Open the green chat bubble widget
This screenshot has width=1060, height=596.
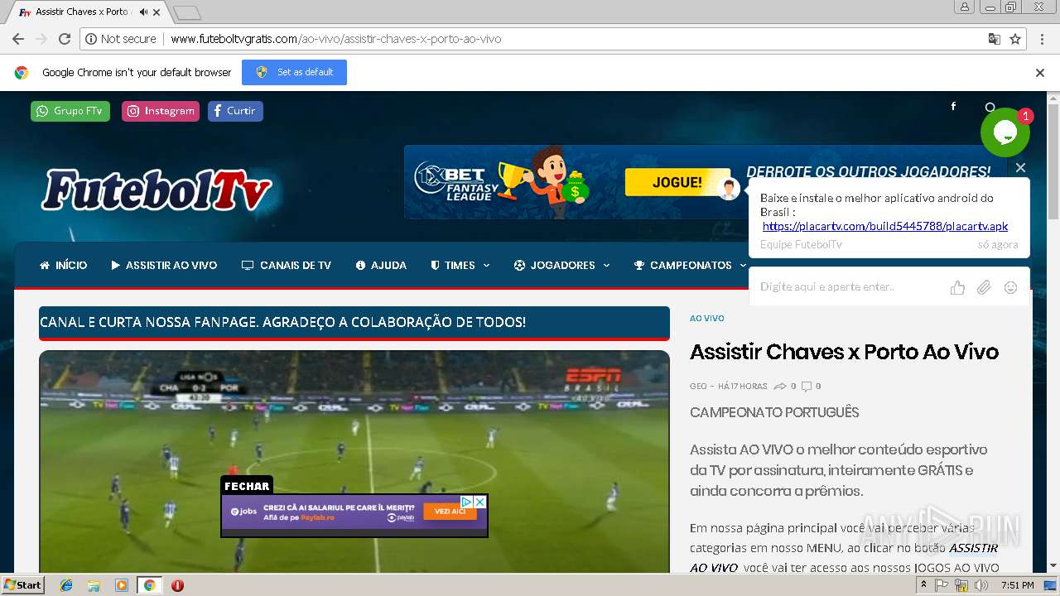point(1005,132)
